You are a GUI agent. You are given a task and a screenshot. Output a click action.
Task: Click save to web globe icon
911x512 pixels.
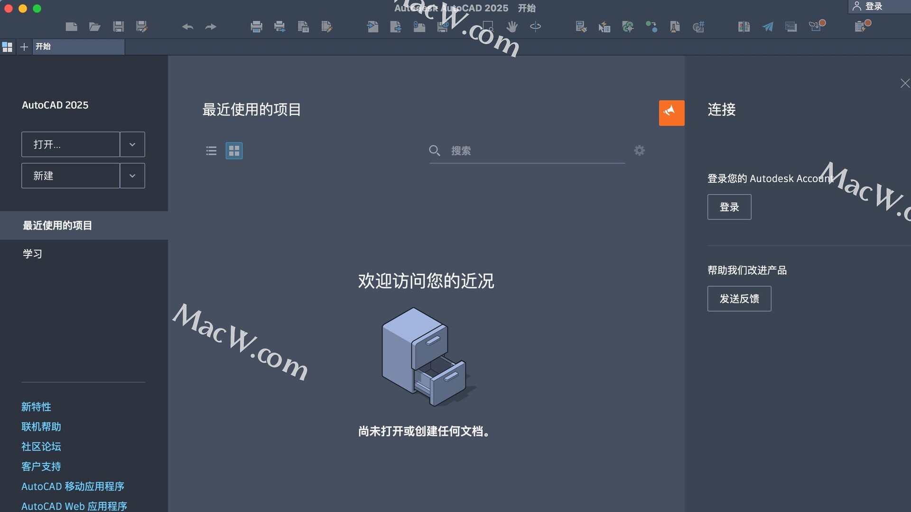point(443,27)
